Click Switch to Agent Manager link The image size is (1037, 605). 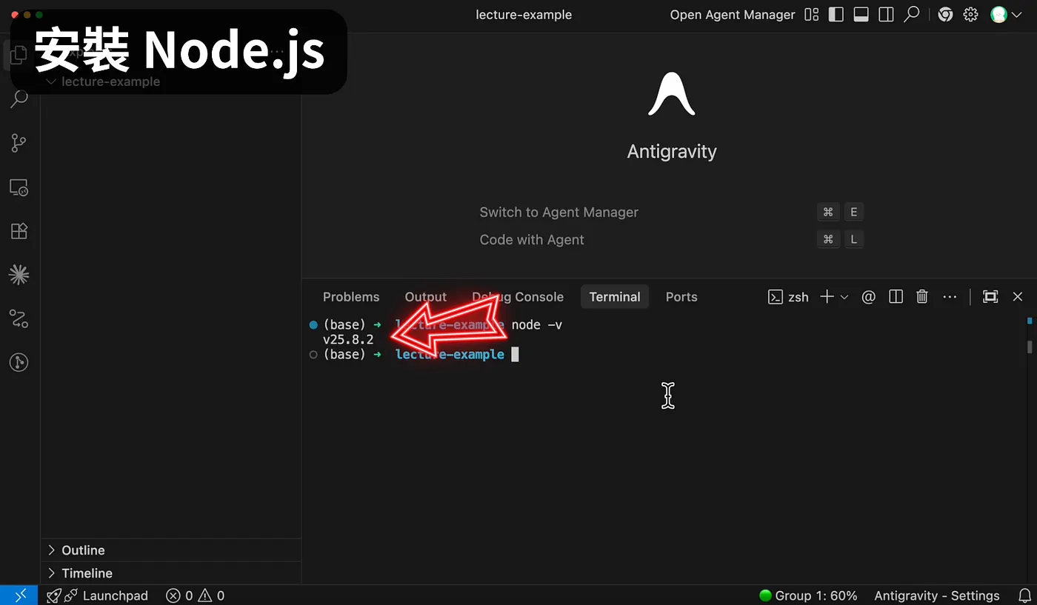click(x=558, y=213)
